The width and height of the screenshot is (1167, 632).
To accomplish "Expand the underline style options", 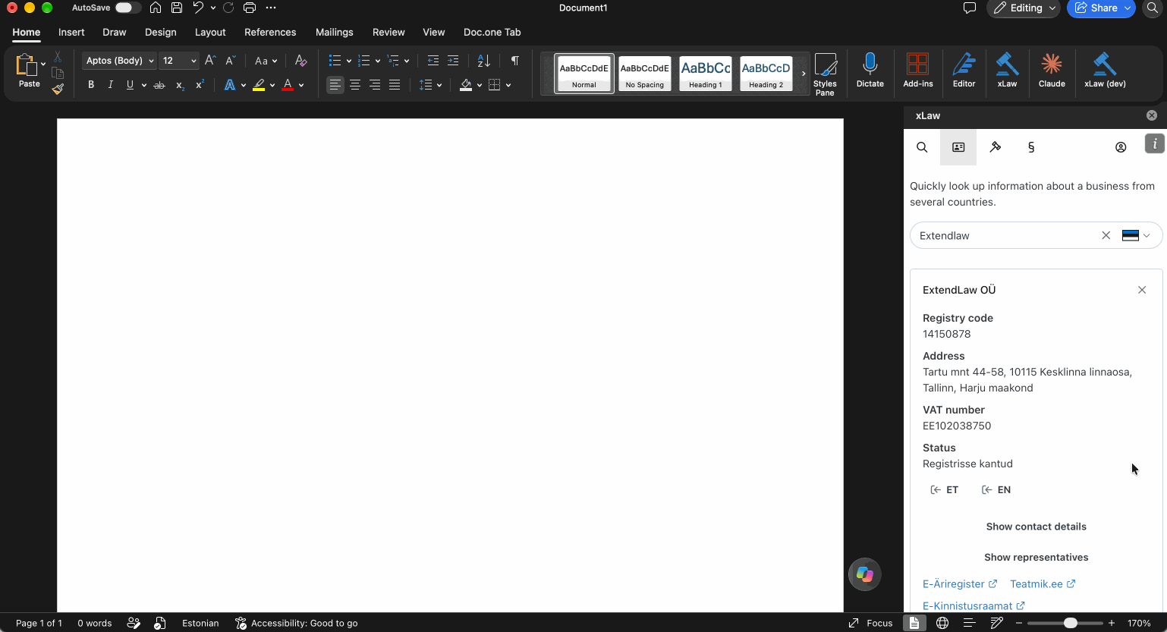I will tap(144, 85).
